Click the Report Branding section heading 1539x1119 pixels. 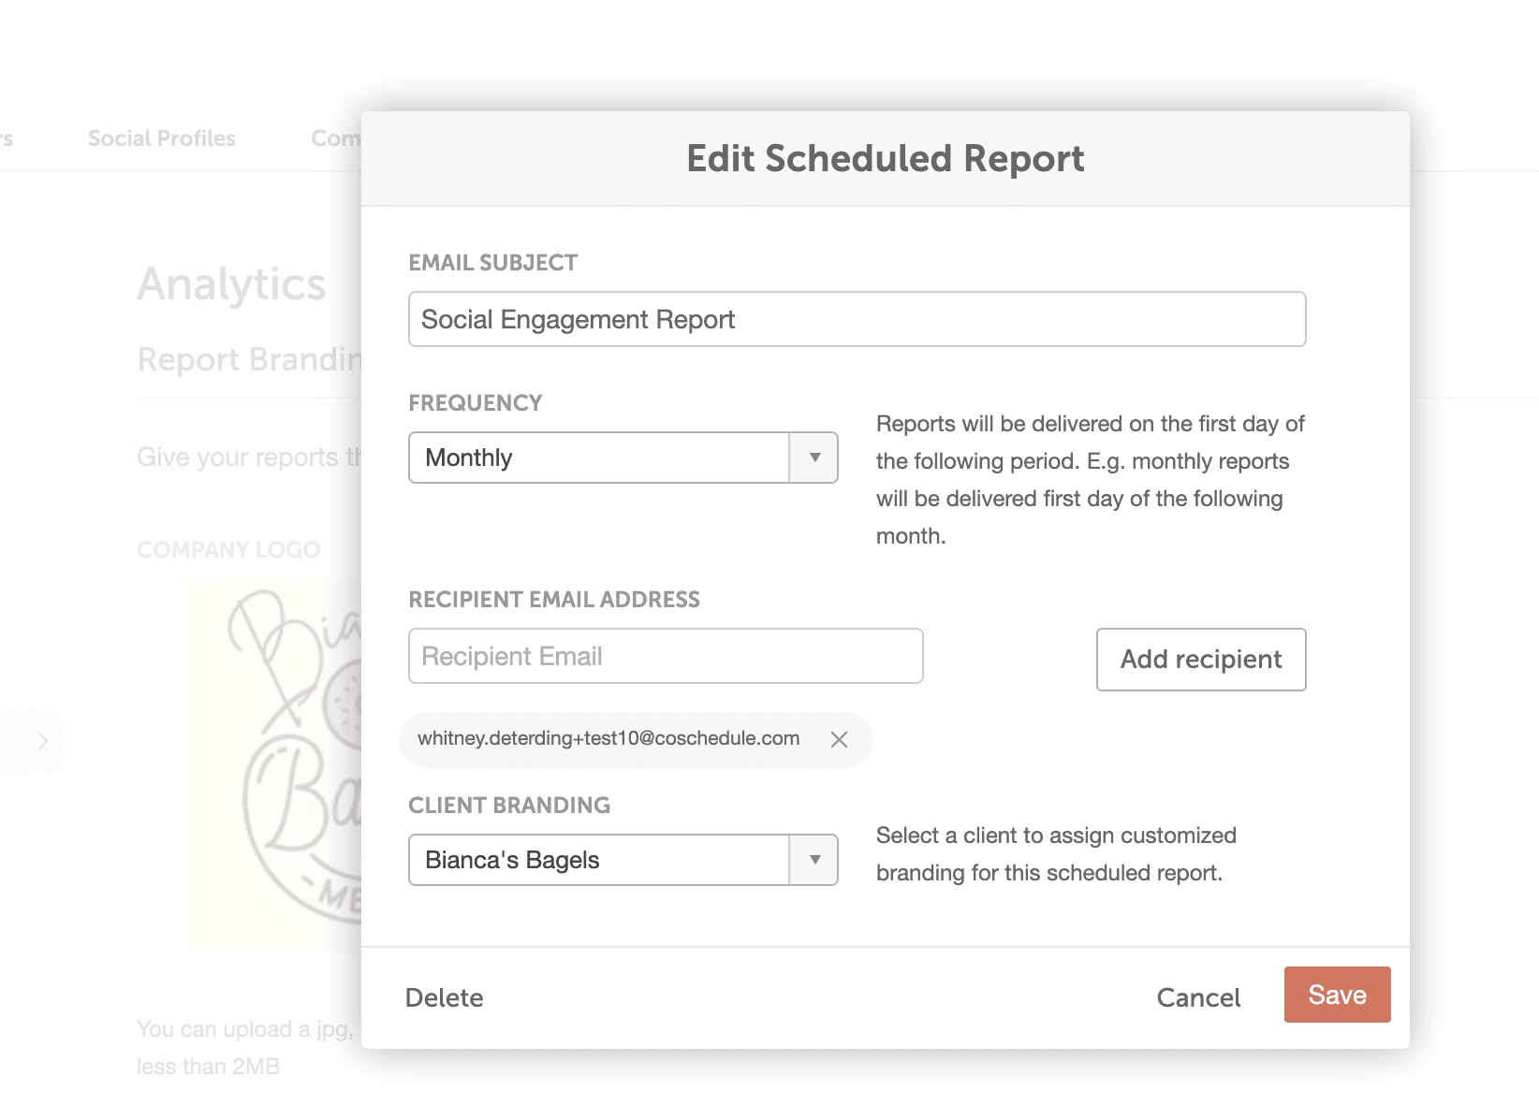(x=249, y=359)
